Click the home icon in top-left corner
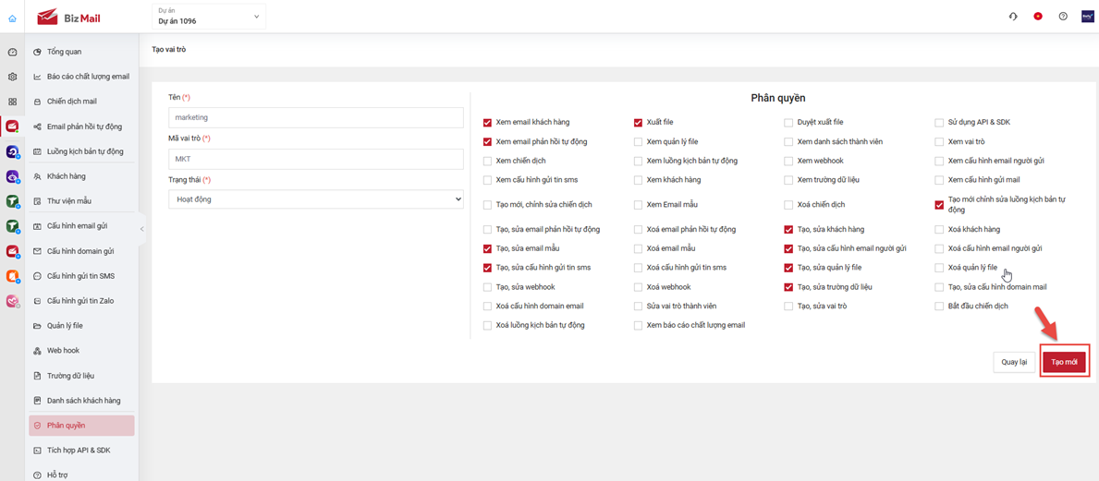Image resolution: width=1099 pixels, height=481 pixels. [x=12, y=18]
